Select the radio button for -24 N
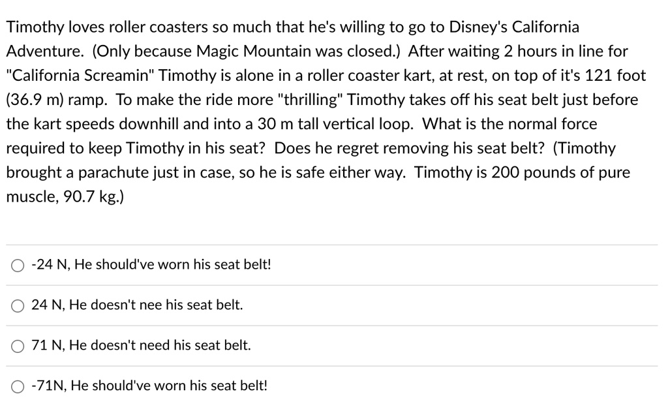Viewport: 668px width, 411px height. click(18, 266)
